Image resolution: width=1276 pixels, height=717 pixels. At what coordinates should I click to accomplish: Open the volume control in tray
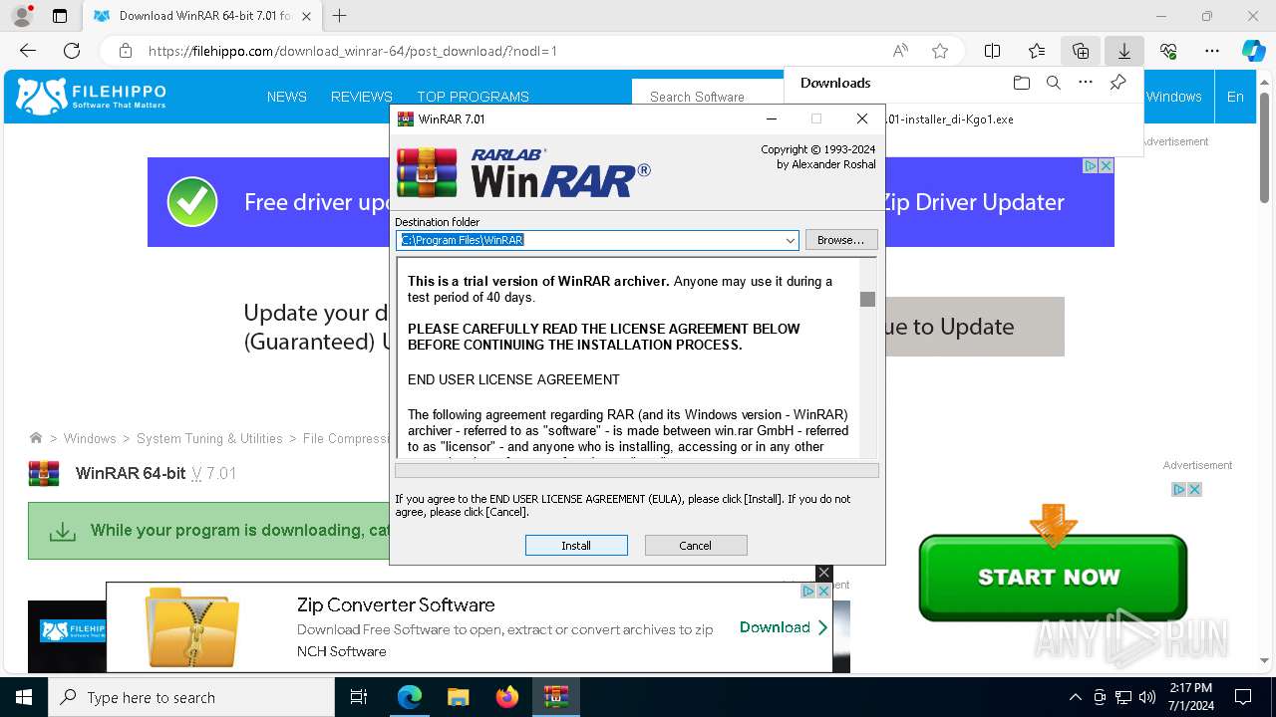(x=1146, y=697)
